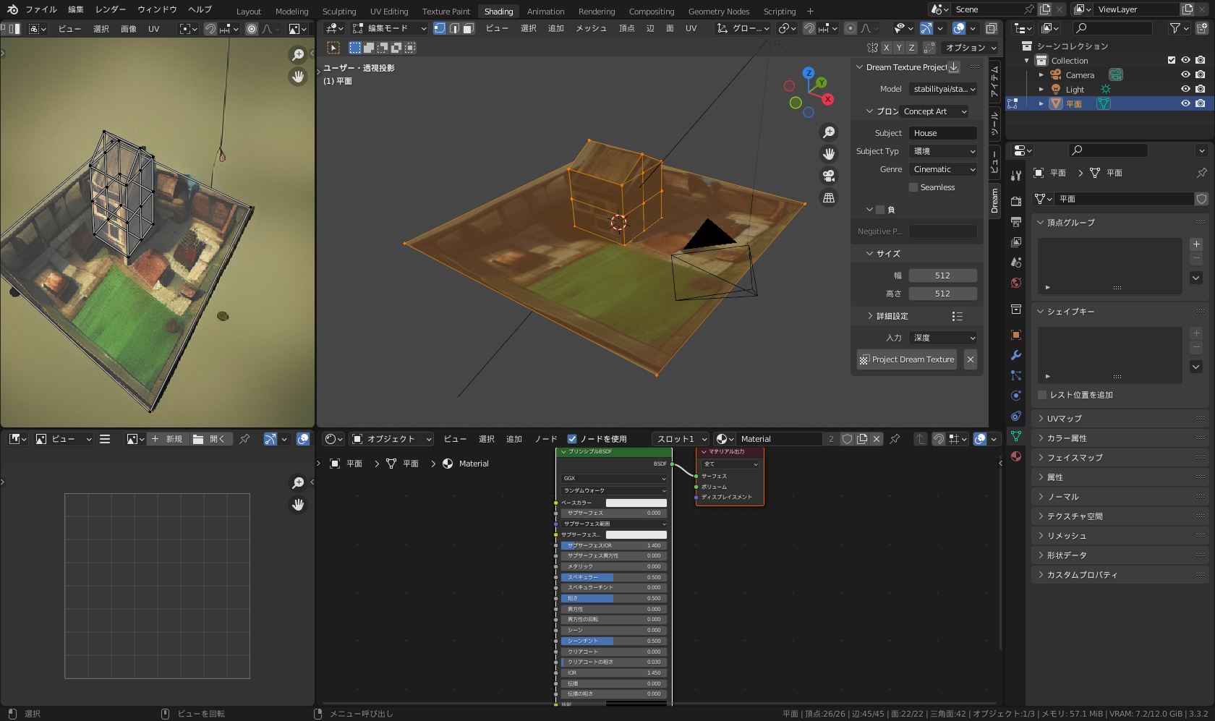
Task: Click the ベースカラー color swatch
Action: 636,502
